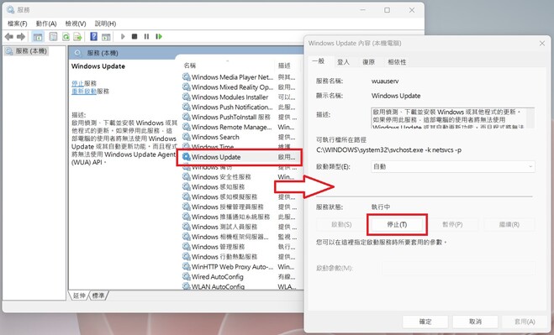Open the Properties sheet toolbar icon
The image size is (554, 335).
[x=53, y=36]
